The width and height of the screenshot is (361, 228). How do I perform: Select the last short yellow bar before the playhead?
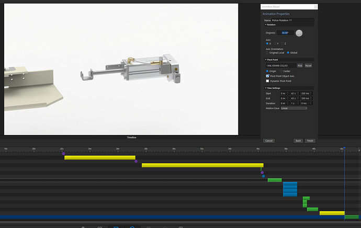[x=332, y=213]
